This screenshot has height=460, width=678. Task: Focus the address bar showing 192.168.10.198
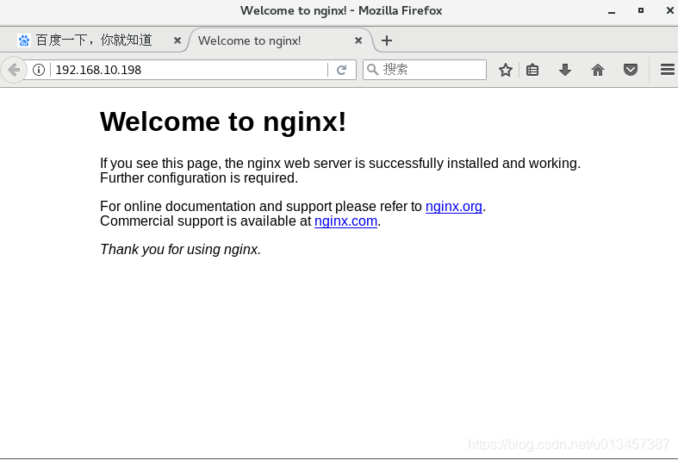pos(190,70)
